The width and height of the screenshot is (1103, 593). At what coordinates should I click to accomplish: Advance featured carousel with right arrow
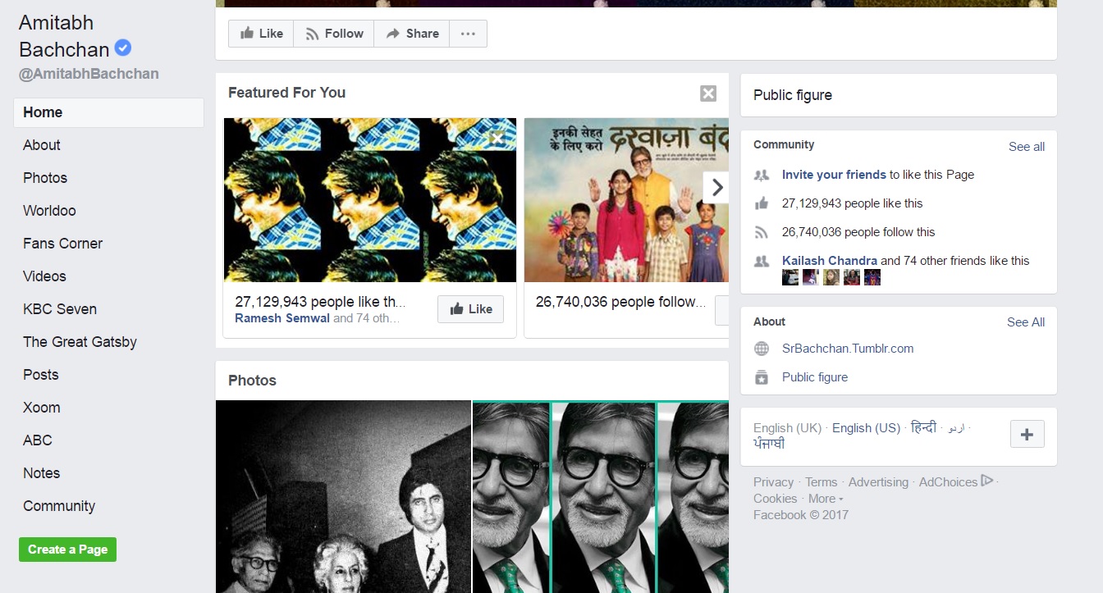coord(716,187)
